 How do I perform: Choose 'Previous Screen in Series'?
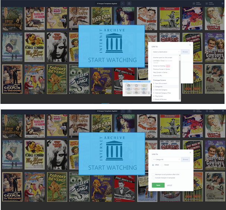(x=162, y=69)
